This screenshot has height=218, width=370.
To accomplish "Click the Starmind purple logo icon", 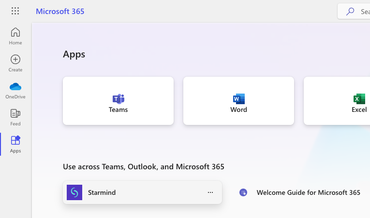I will click(x=74, y=192).
